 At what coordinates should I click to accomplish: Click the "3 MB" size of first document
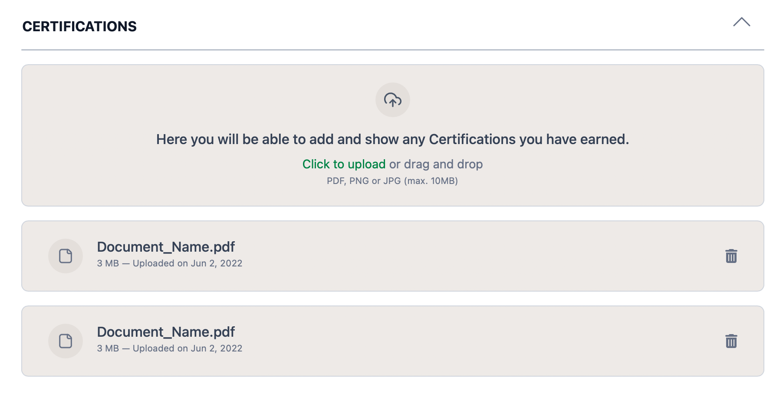(x=108, y=263)
